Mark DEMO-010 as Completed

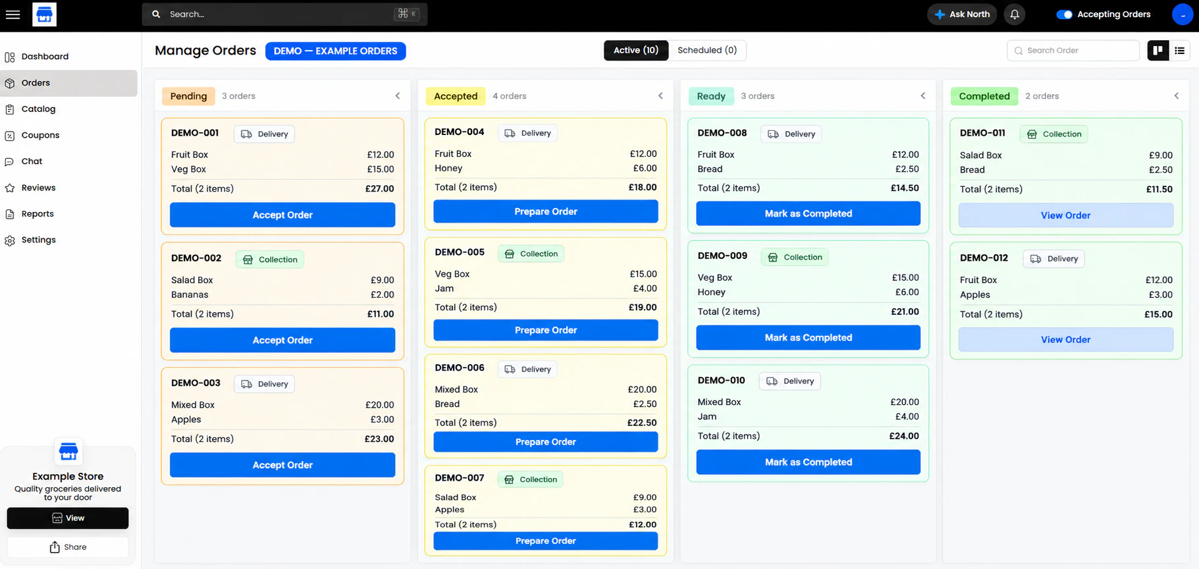click(x=809, y=462)
